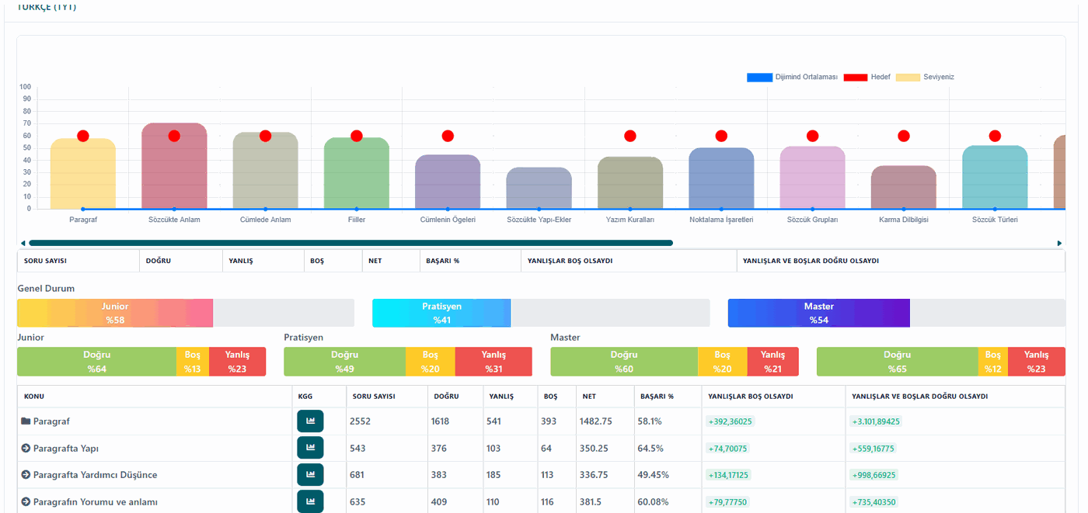Image resolution: width=1088 pixels, height=513 pixels.
Task: Click the Noktalama İşaretleri bar
Action: [721, 179]
